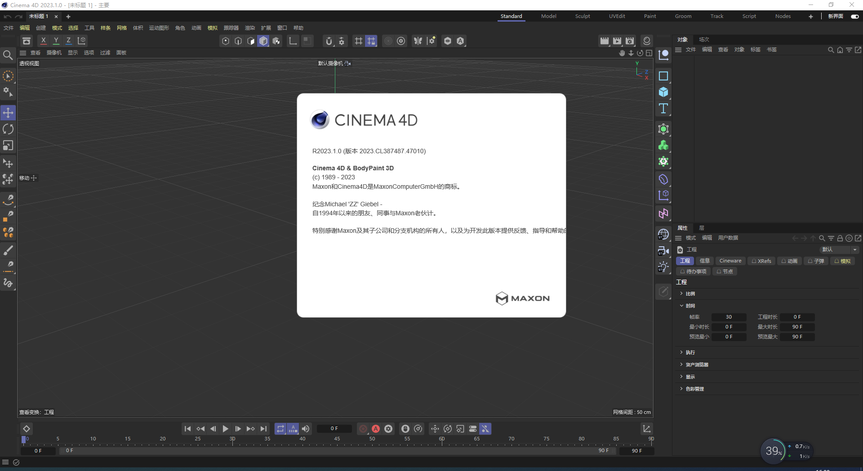Select the Rotate tool in the left toolbar

8,129
